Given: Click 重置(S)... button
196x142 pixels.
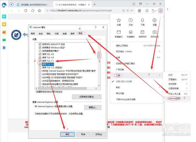Looking at the screenshot, I should pyautogui.click(x=93, y=107).
